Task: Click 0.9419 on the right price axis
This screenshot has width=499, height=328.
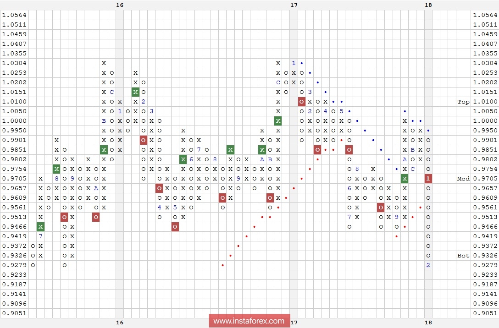Action: point(485,236)
